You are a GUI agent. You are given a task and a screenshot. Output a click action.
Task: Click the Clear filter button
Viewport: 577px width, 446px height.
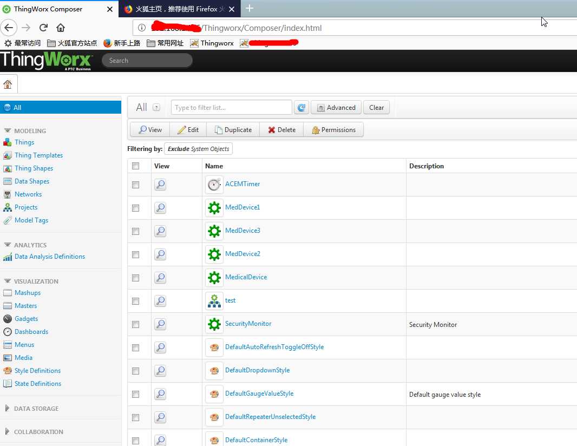point(376,108)
